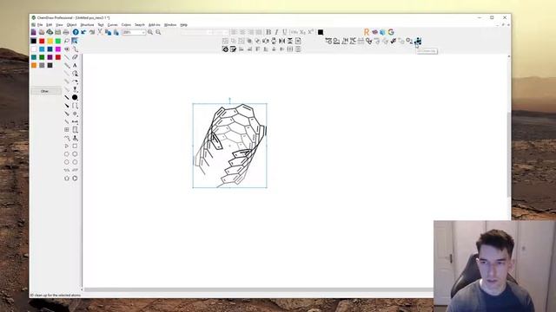Click the horizontal scrollbar below the canvas
Viewport: 556px width, 312px height.
click(x=259, y=289)
